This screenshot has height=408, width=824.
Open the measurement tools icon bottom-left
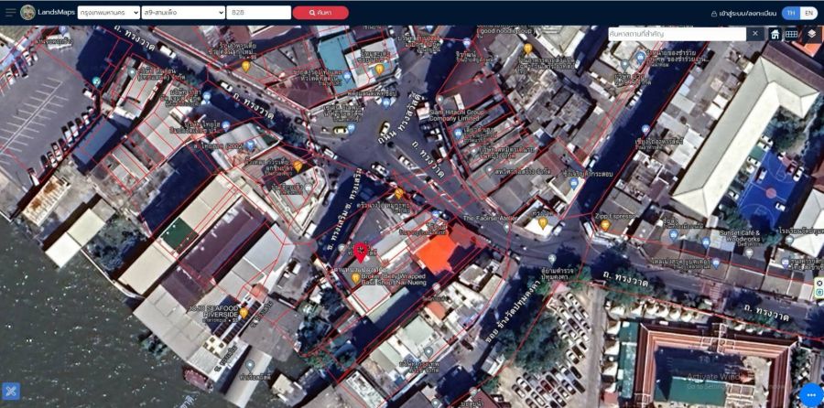click(x=11, y=392)
